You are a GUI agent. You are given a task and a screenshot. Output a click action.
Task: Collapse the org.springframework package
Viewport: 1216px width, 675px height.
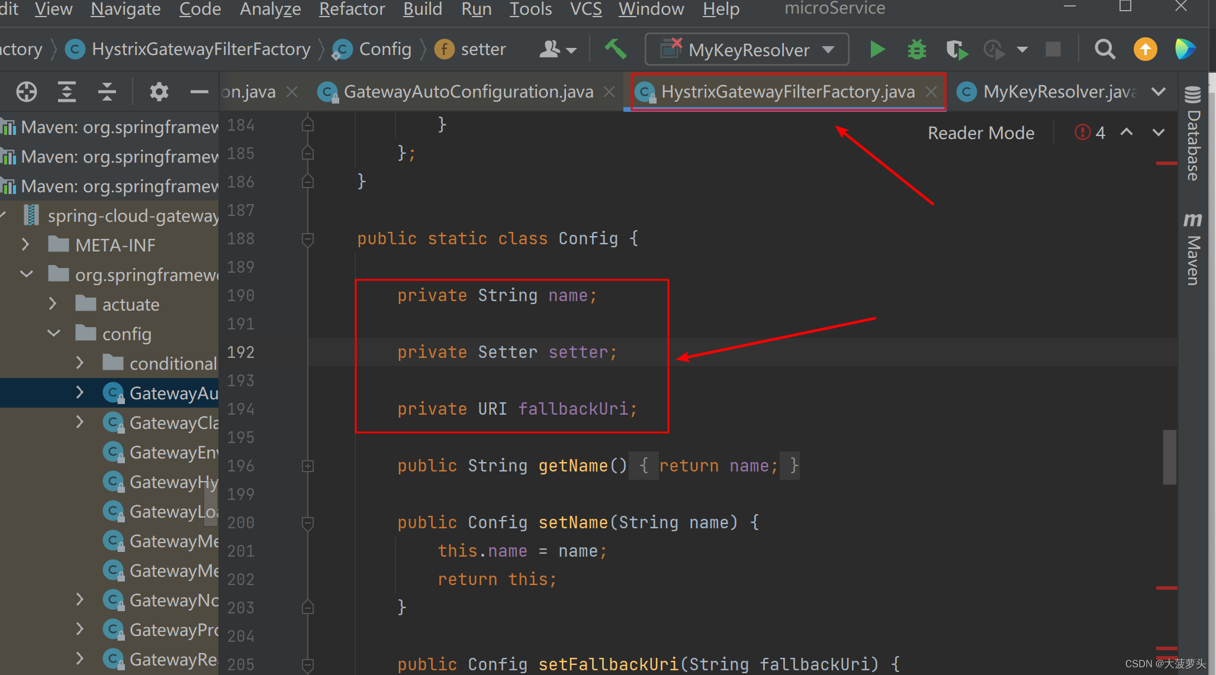(27, 274)
